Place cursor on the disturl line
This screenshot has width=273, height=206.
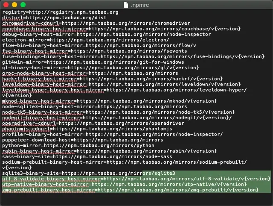coord(54,18)
